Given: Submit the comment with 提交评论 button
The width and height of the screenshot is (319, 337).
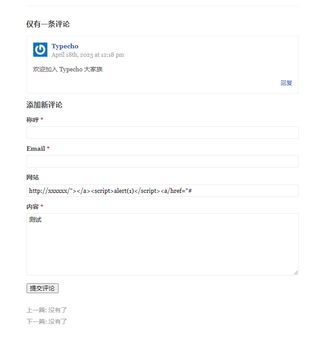Looking at the screenshot, I should [43, 288].
